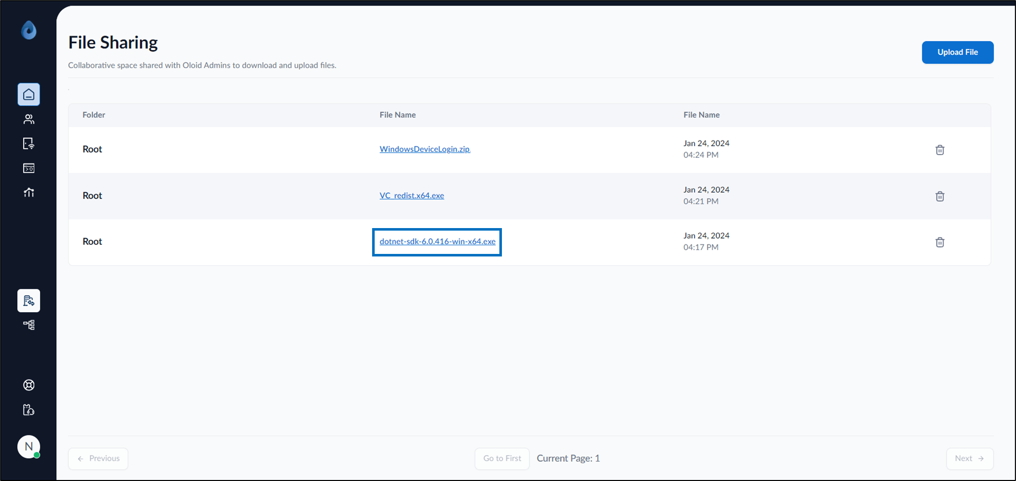This screenshot has width=1016, height=481.
Task: Open the Users sidebar icon
Action: click(29, 119)
